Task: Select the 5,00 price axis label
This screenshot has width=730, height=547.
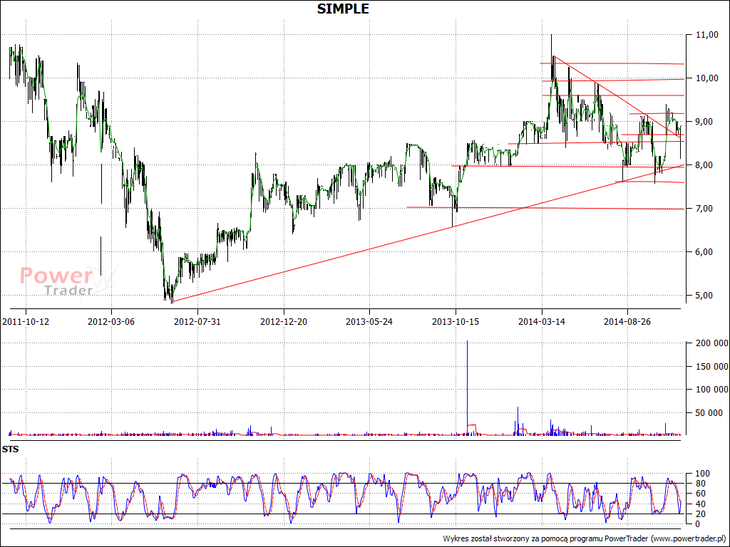Action: [703, 296]
